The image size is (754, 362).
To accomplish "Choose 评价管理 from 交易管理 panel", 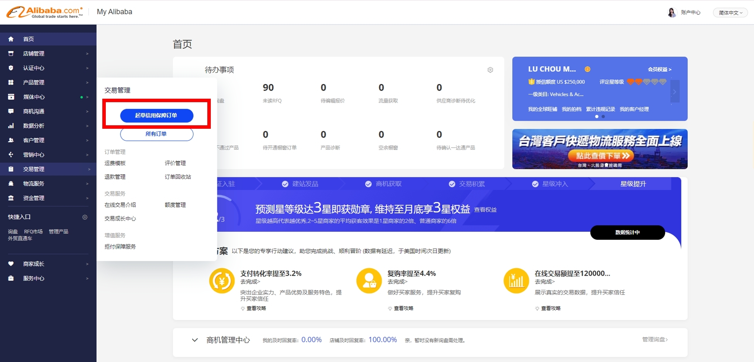I will coord(175,163).
